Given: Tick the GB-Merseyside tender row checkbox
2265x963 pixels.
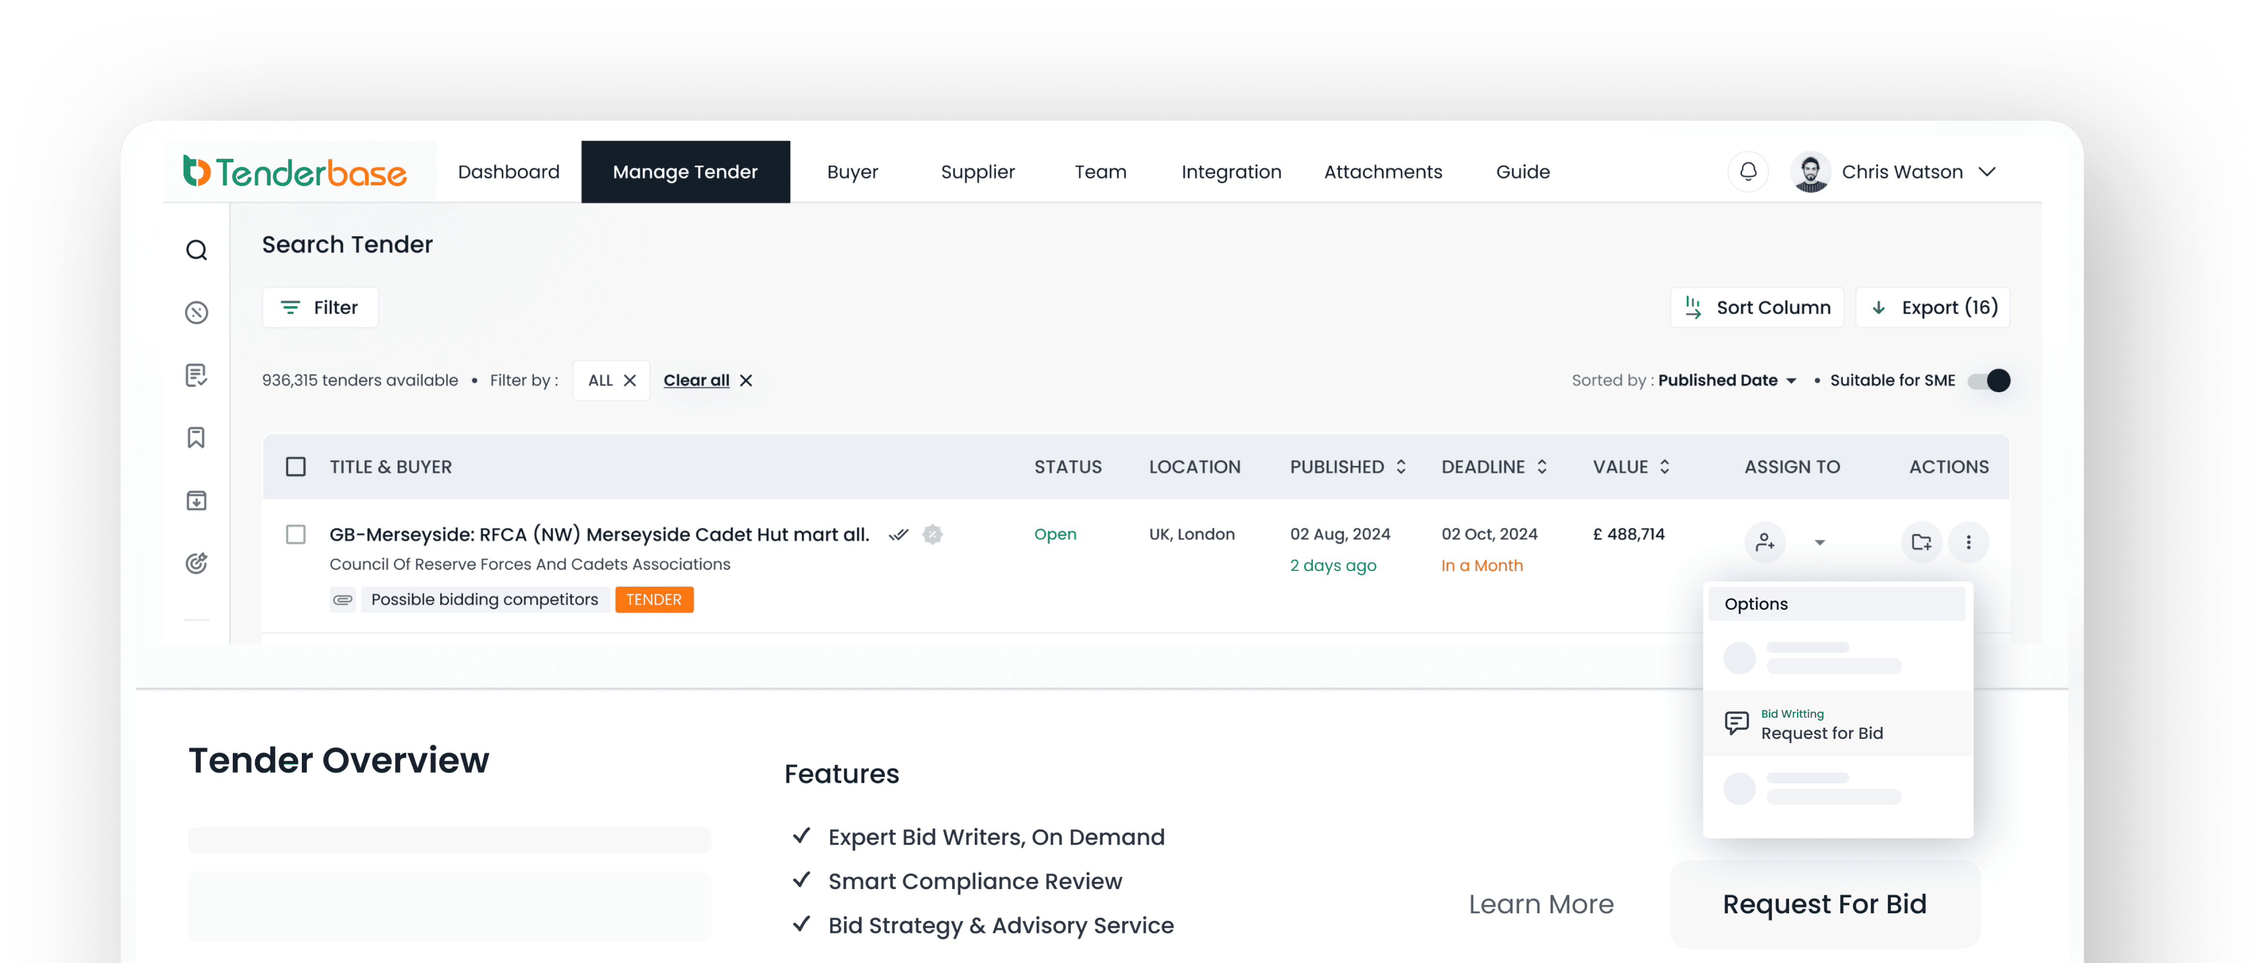Looking at the screenshot, I should [x=296, y=535].
